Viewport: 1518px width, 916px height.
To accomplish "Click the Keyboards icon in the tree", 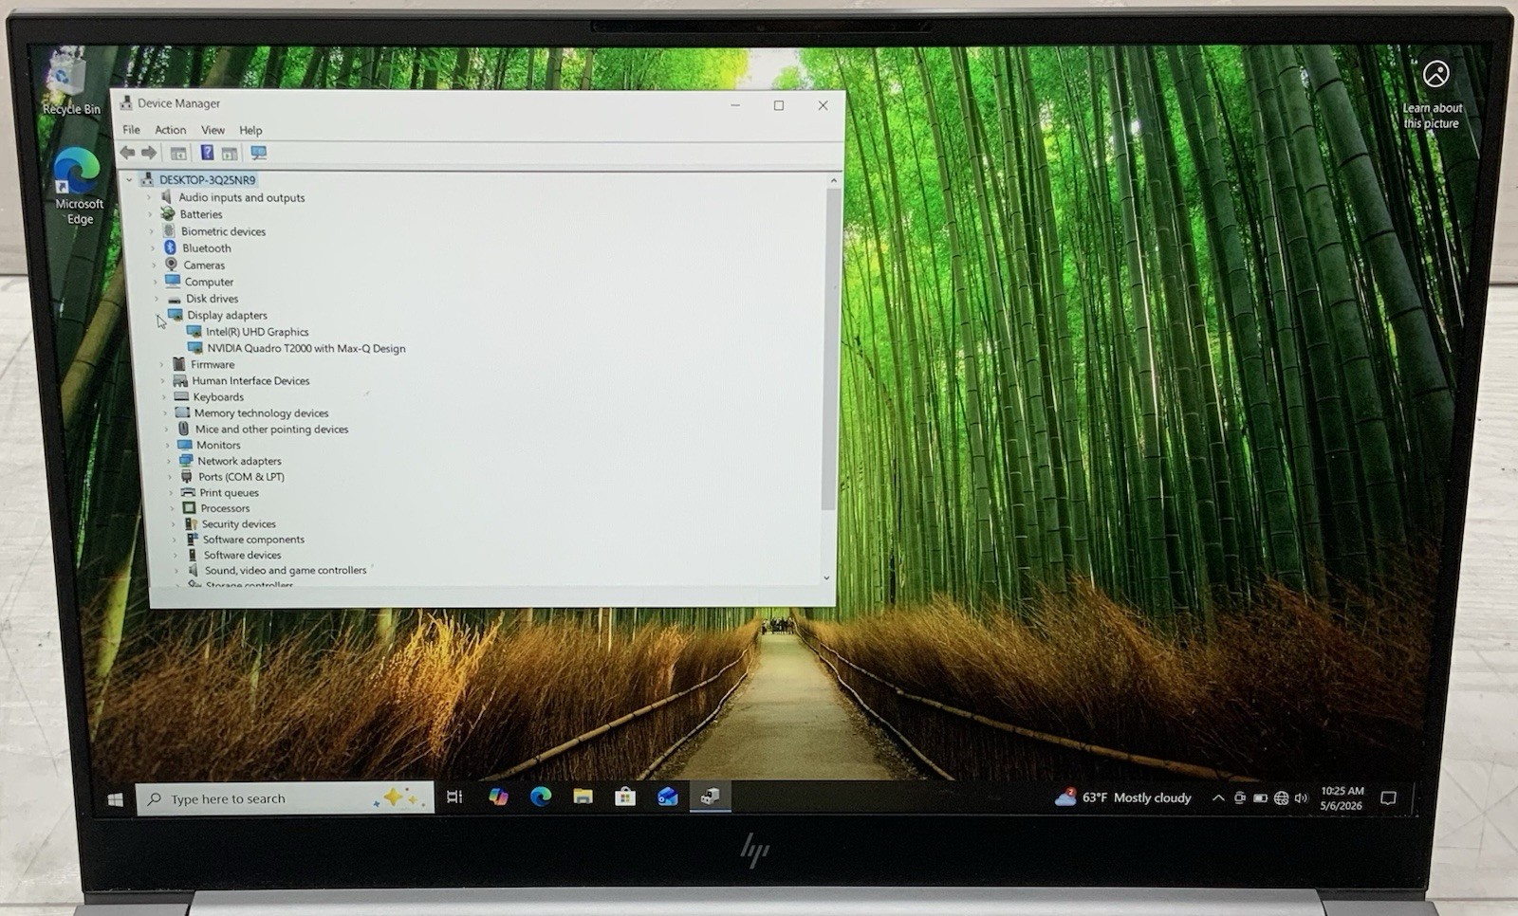I will [x=181, y=396].
